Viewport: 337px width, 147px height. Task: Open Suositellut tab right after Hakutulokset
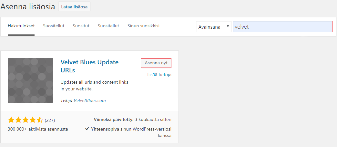54,26
